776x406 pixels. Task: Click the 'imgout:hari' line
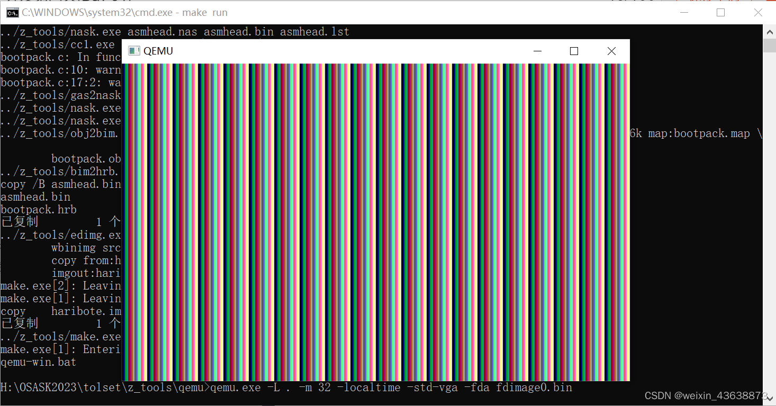[x=86, y=273]
